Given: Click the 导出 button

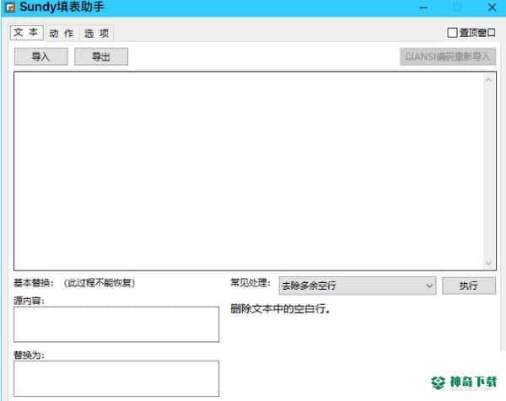Looking at the screenshot, I should (x=101, y=56).
